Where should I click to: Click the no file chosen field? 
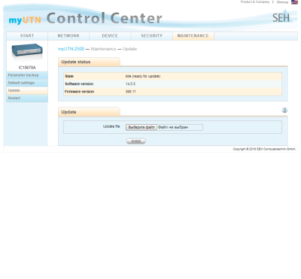180,127
